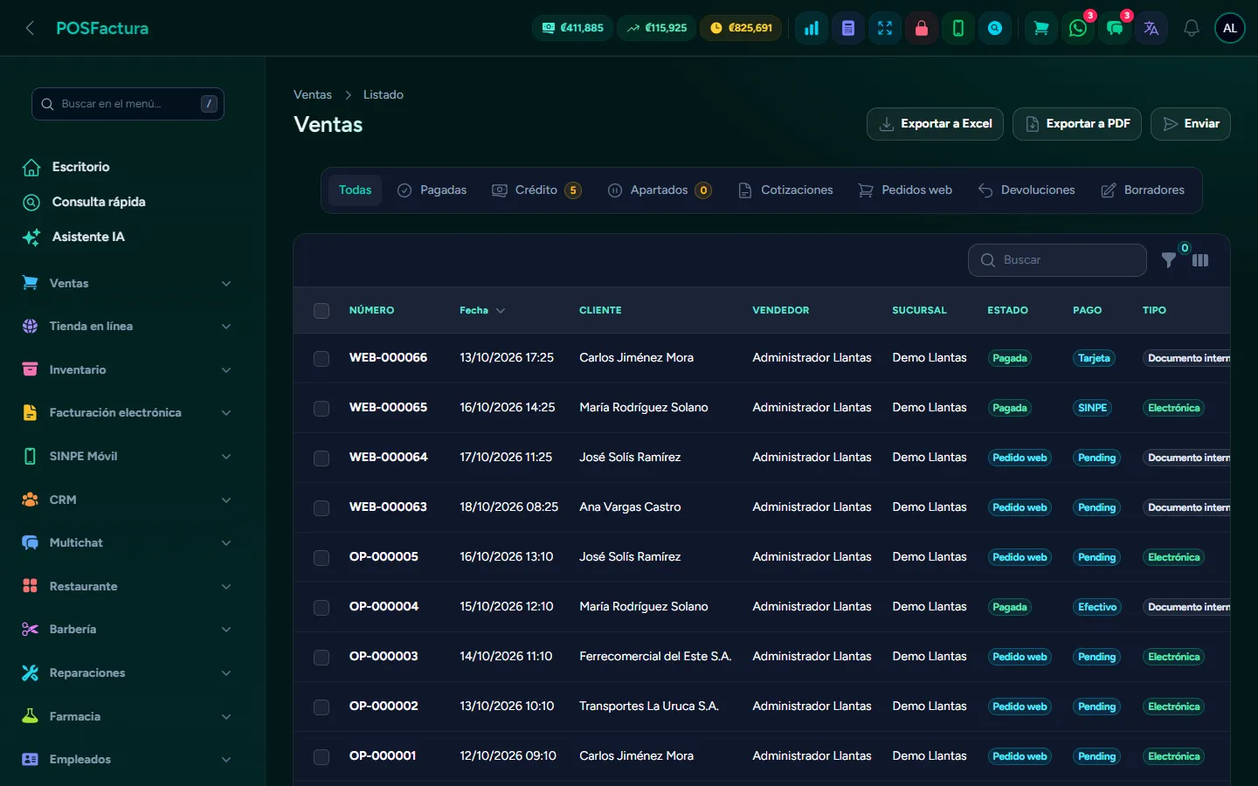
Task: Open the bar chart statistics icon
Action: (812, 28)
